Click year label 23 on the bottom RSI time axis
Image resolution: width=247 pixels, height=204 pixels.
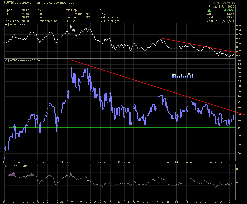[119, 202]
